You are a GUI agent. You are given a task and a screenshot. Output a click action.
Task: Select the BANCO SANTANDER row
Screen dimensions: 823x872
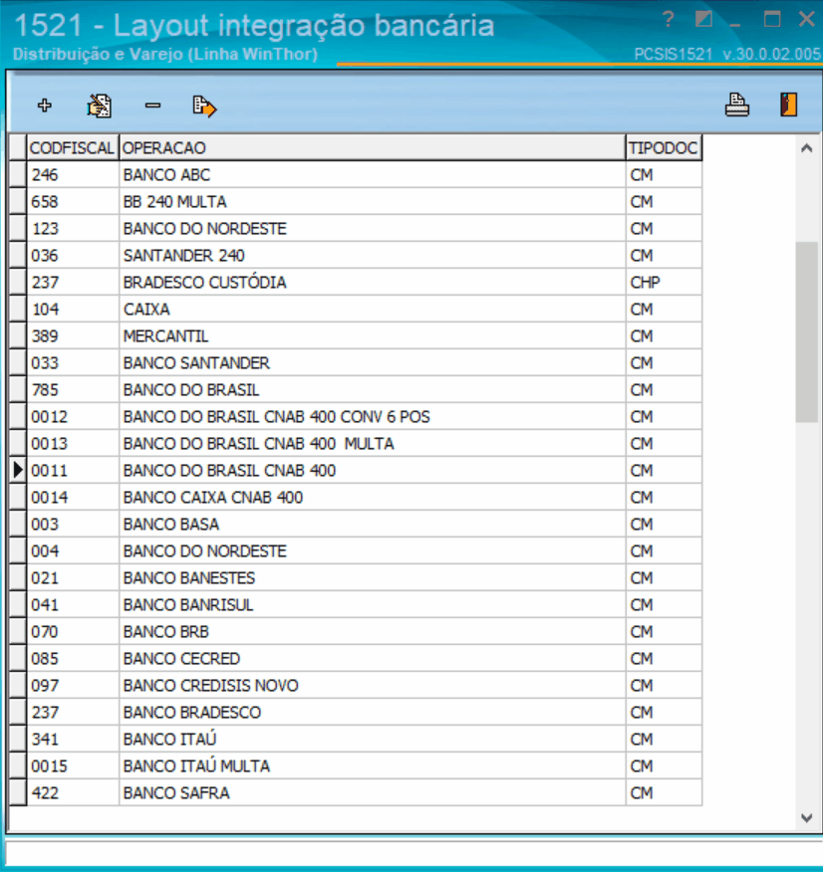356,362
